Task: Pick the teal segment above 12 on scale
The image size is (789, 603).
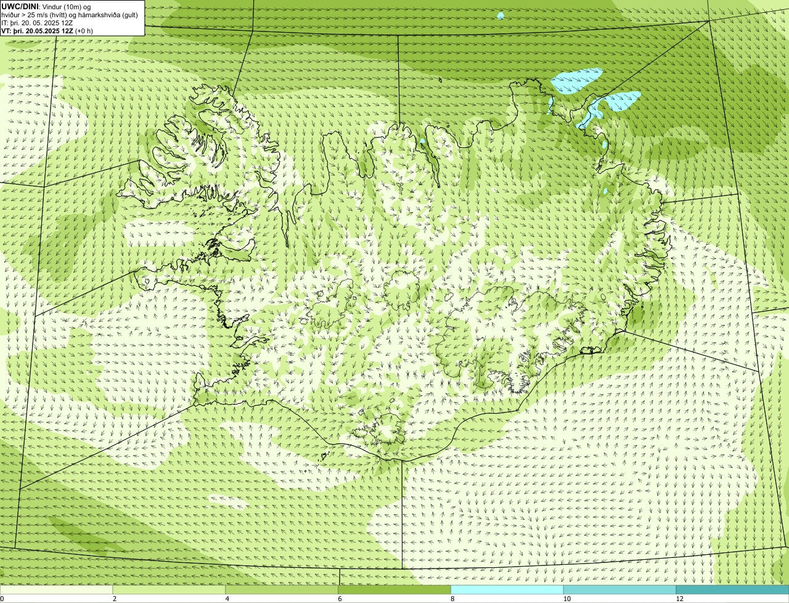Action: pyautogui.click(x=732, y=590)
